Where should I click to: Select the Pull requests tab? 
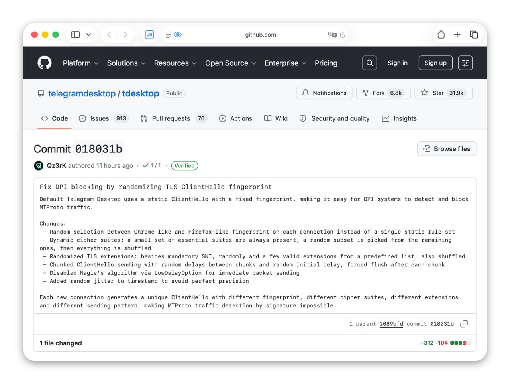pyautogui.click(x=174, y=118)
